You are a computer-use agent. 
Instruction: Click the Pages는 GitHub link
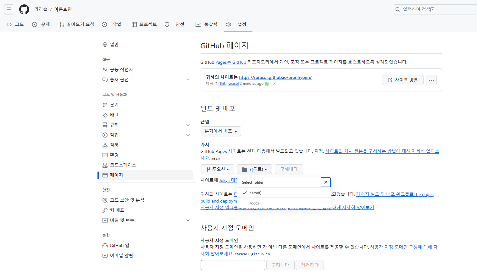tap(231, 62)
